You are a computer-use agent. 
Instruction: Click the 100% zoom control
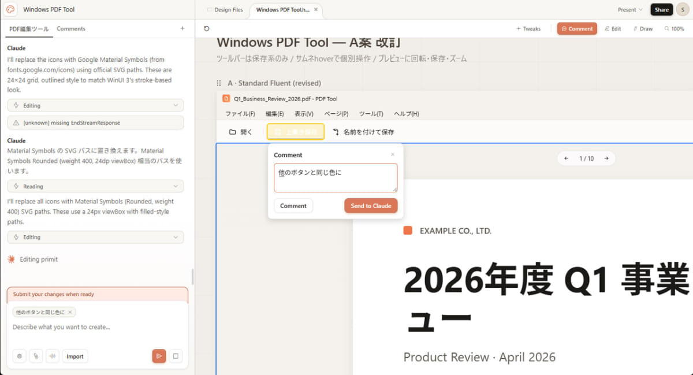point(674,28)
